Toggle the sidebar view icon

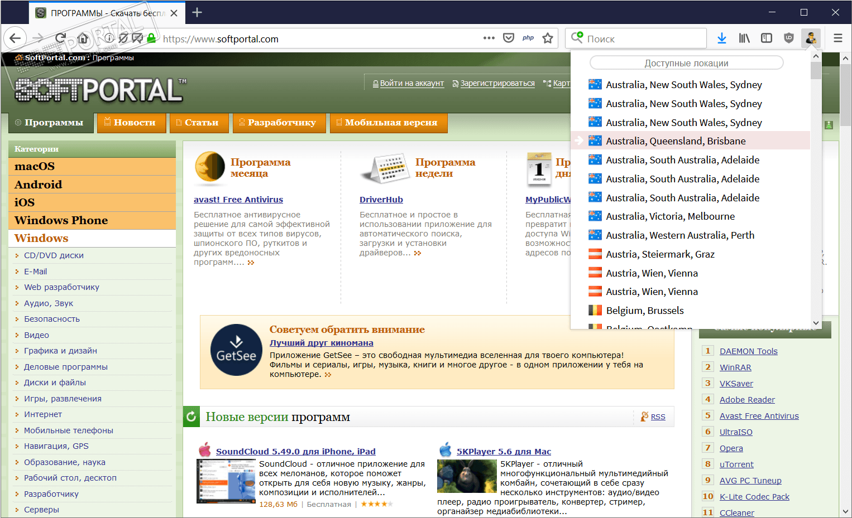click(x=767, y=38)
